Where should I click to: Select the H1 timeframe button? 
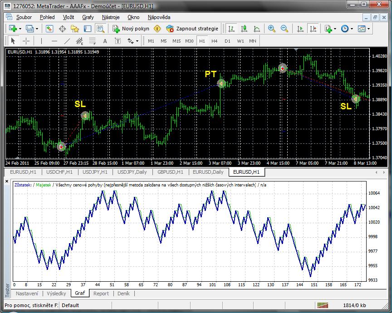[x=202, y=41]
